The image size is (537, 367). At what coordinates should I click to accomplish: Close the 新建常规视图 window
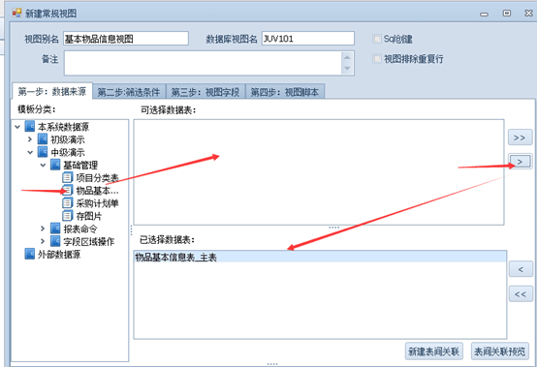click(x=528, y=13)
